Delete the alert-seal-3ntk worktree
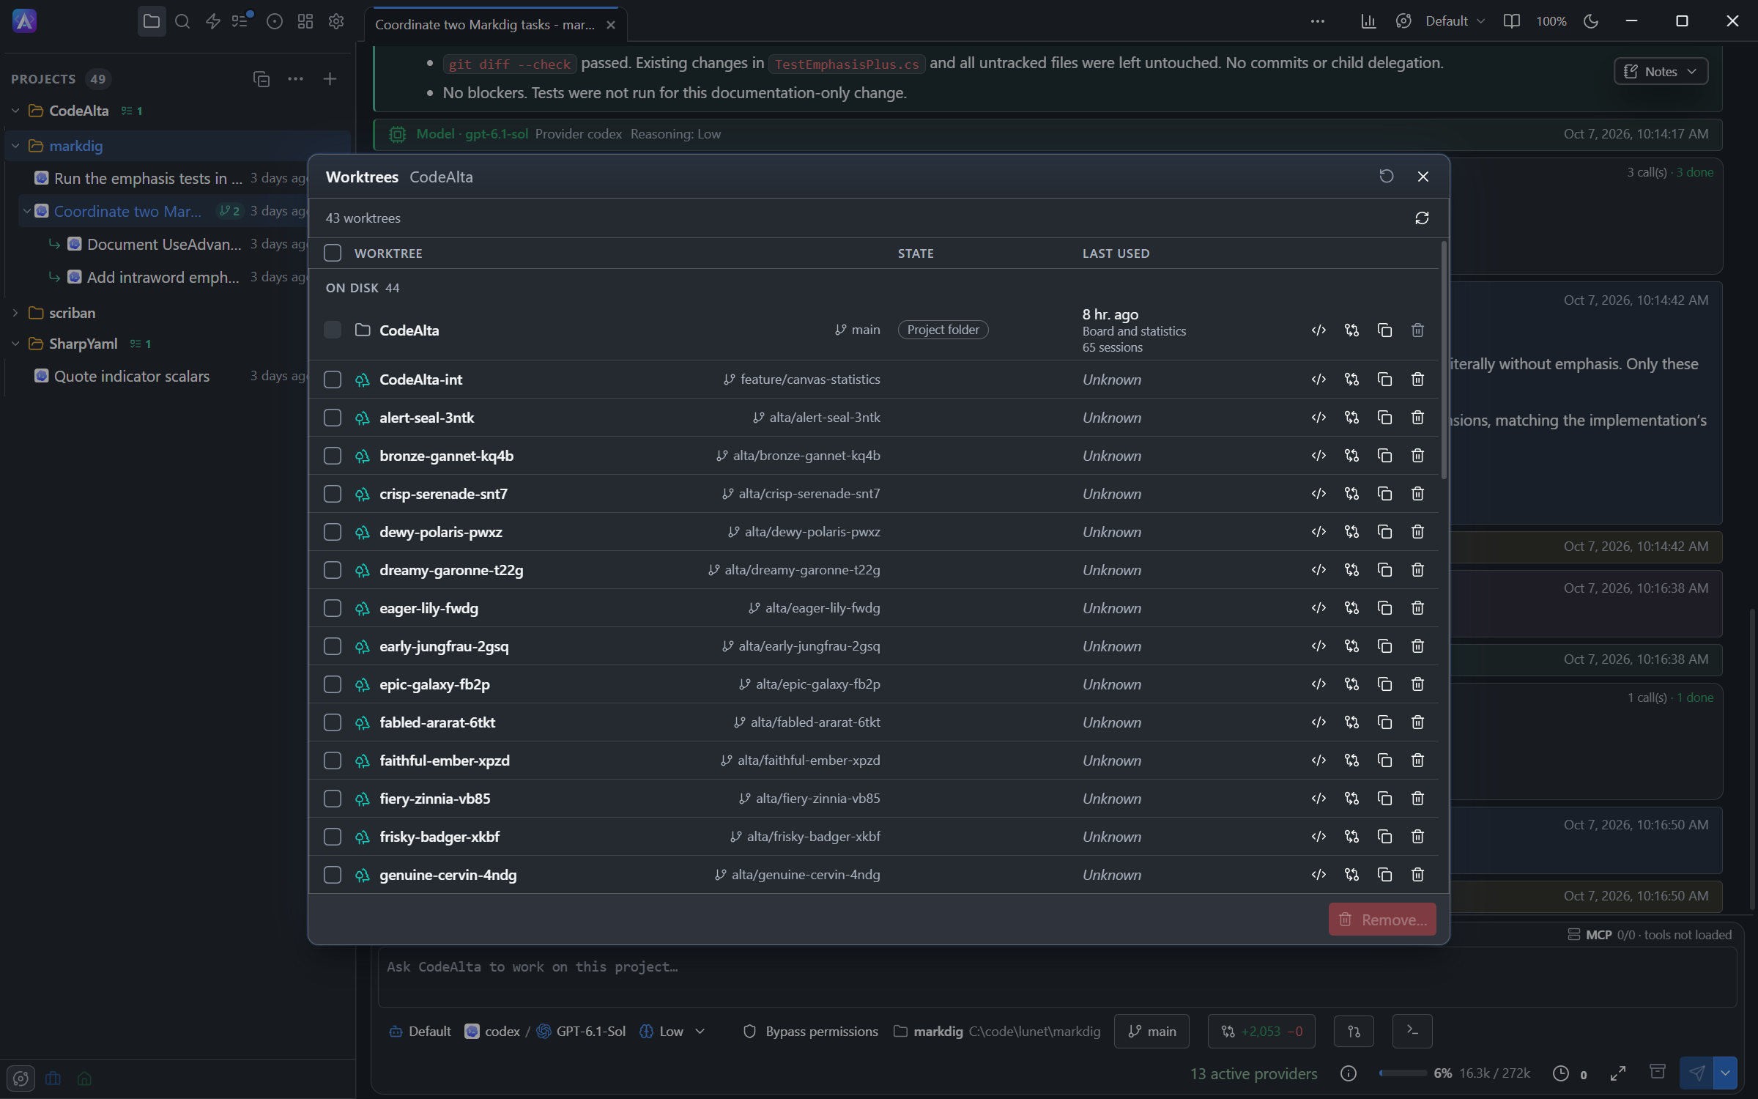 [x=1417, y=417]
